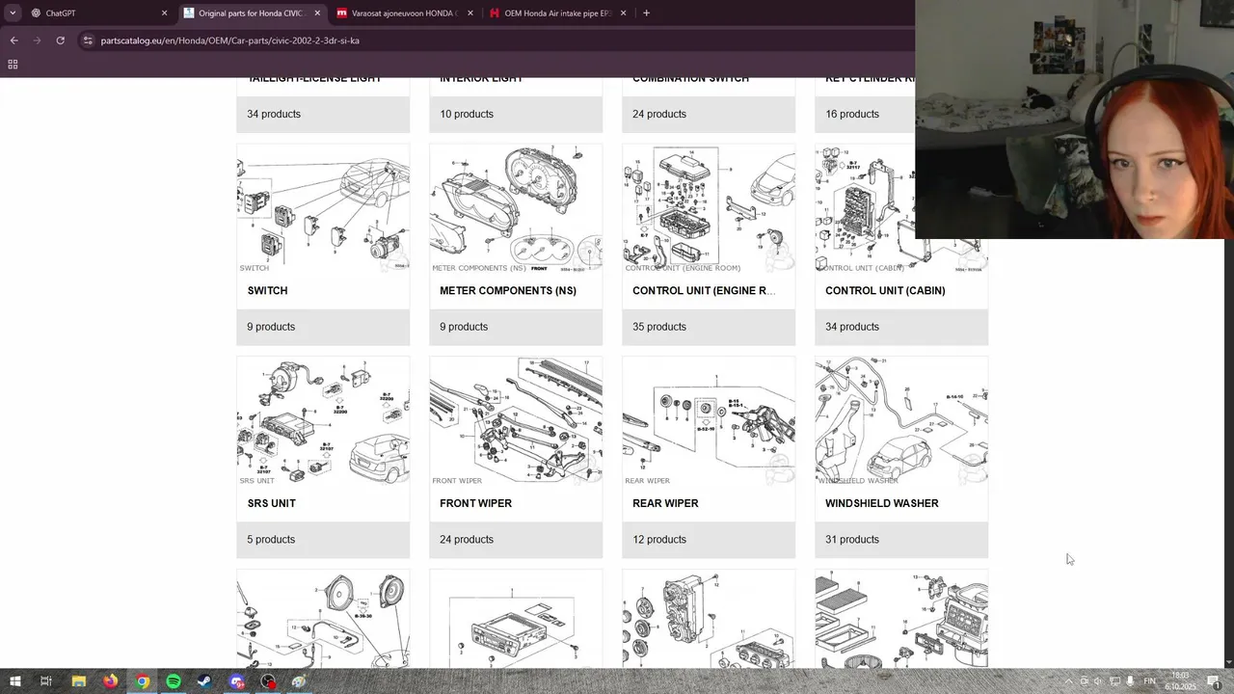Open Task View on the taskbar

coord(46,681)
